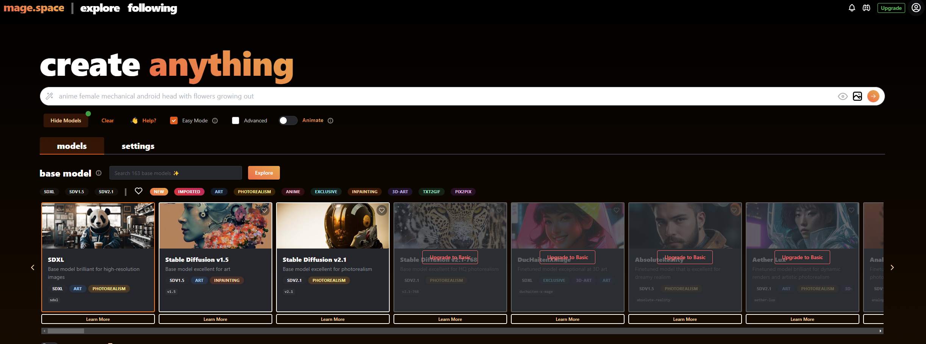
Task: Filter by the ANIME tag chip
Action: click(x=293, y=192)
